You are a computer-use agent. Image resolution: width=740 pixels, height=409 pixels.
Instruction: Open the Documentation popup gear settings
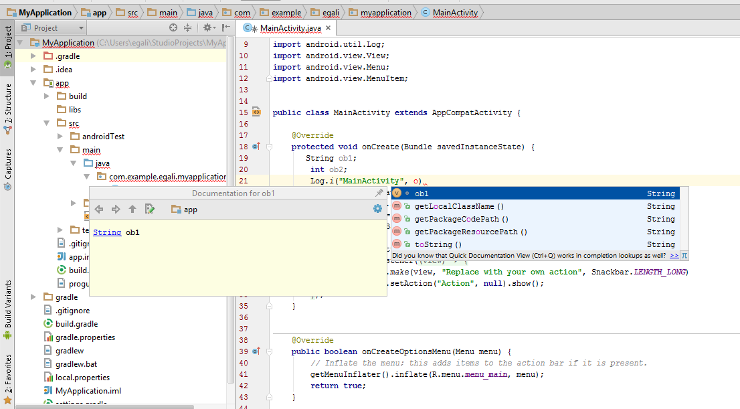[x=377, y=209]
